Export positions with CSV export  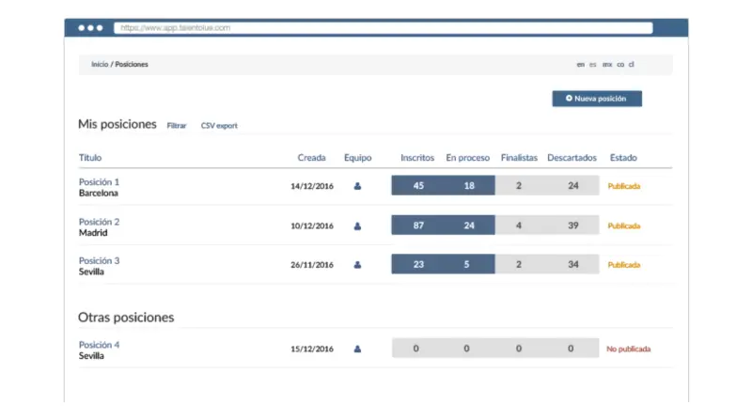(219, 125)
